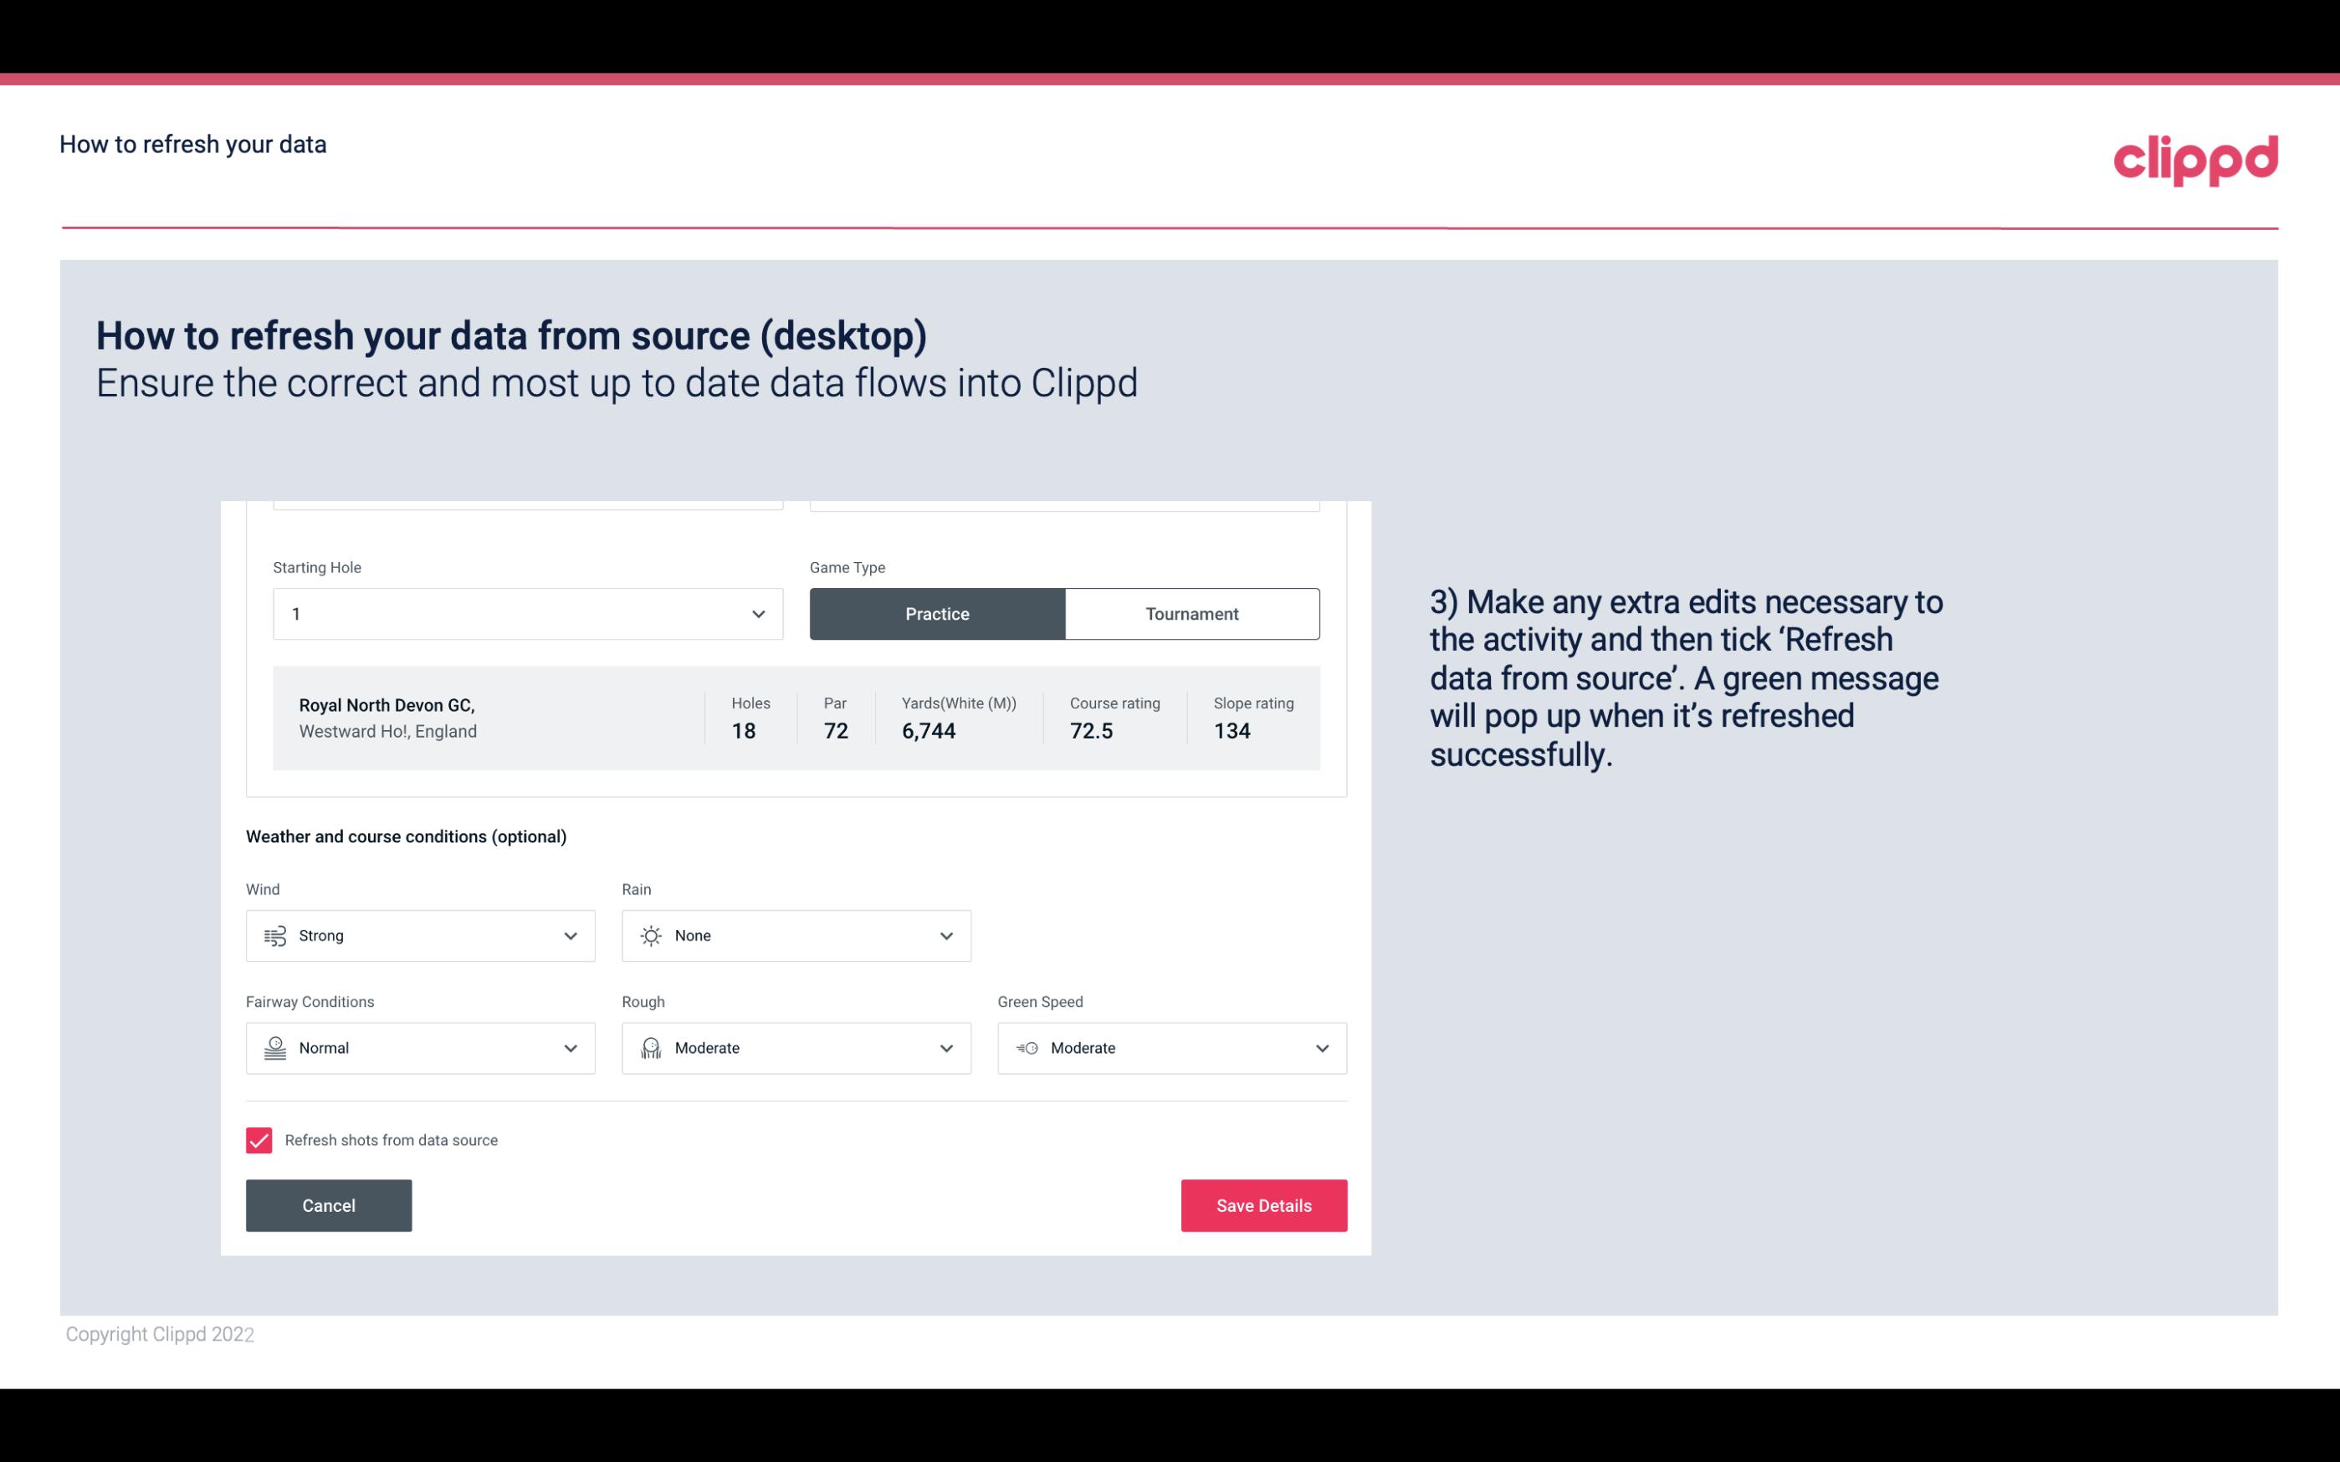Select the Tournament game type toggle

click(1191, 613)
